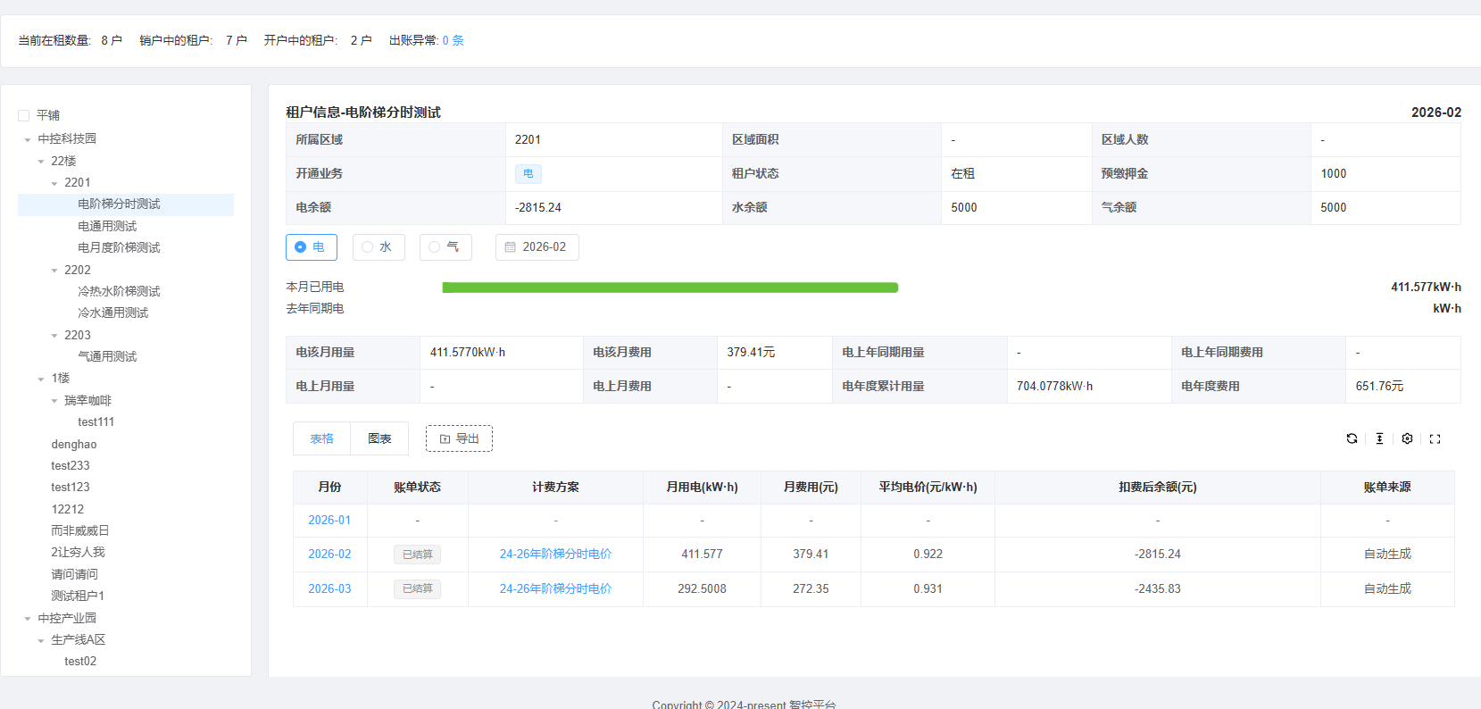Collapse the 瑞幸咖啡 tree node
The image size is (1481, 709).
(54, 401)
